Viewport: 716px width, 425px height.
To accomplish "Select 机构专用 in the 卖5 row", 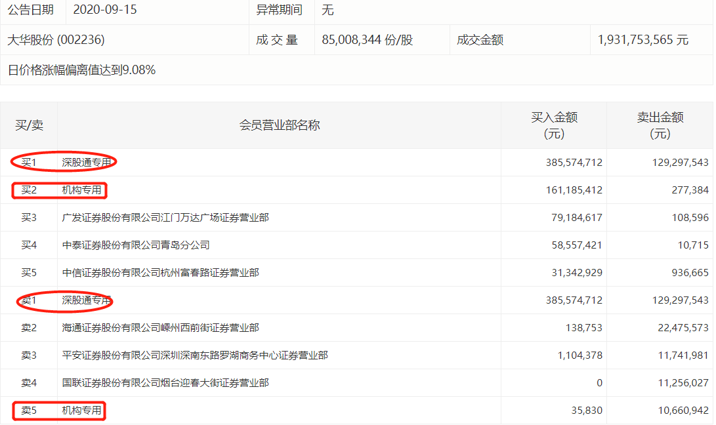I will pos(82,411).
